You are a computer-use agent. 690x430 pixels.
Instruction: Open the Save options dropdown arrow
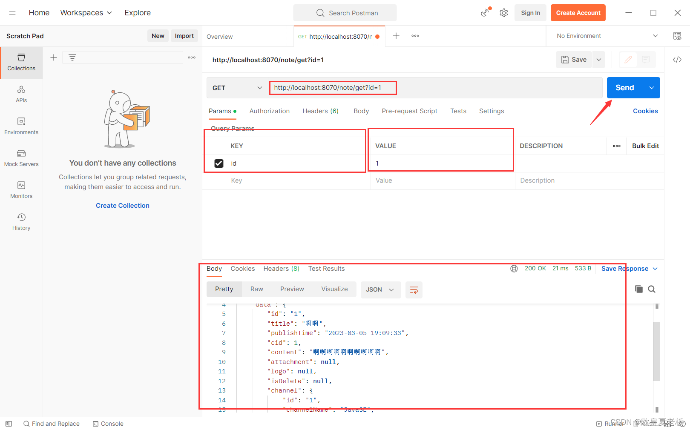click(x=599, y=60)
